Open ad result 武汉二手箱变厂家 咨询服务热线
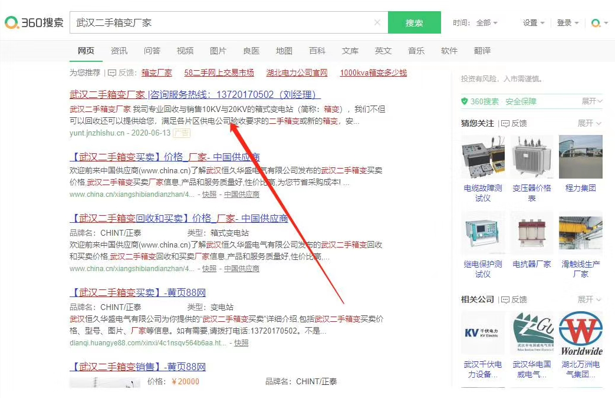The image size is (615, 399). (x=195, y=94)
